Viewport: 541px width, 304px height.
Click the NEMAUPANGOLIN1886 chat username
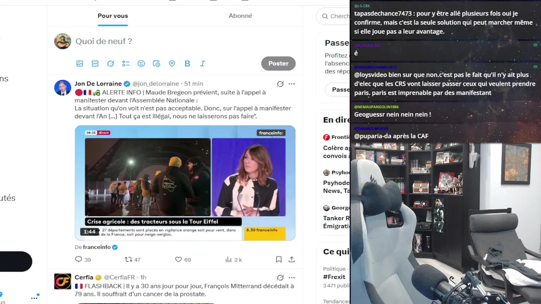tap(377, 107)
